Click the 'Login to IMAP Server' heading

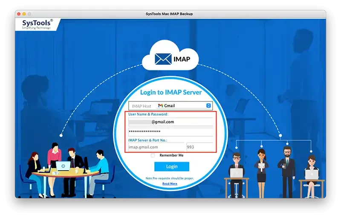[x=171, y=92]
